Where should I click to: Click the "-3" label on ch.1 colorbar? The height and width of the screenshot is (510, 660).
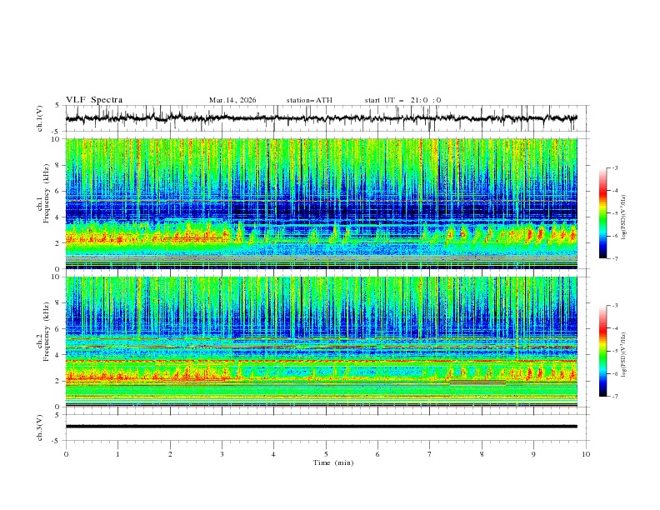click(615, 167)
